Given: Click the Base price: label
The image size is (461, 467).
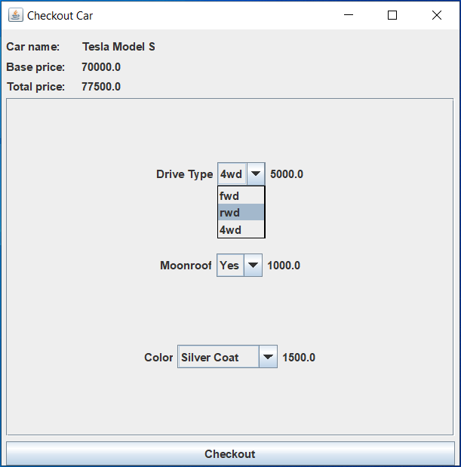Looking at the screenshot, I should [35, 67].
